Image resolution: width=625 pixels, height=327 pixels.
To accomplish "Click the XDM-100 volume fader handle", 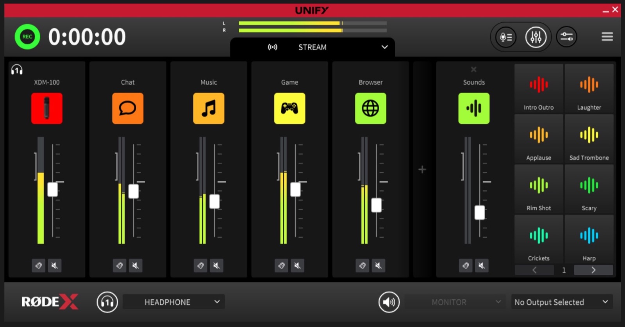I will click(52, 190).
